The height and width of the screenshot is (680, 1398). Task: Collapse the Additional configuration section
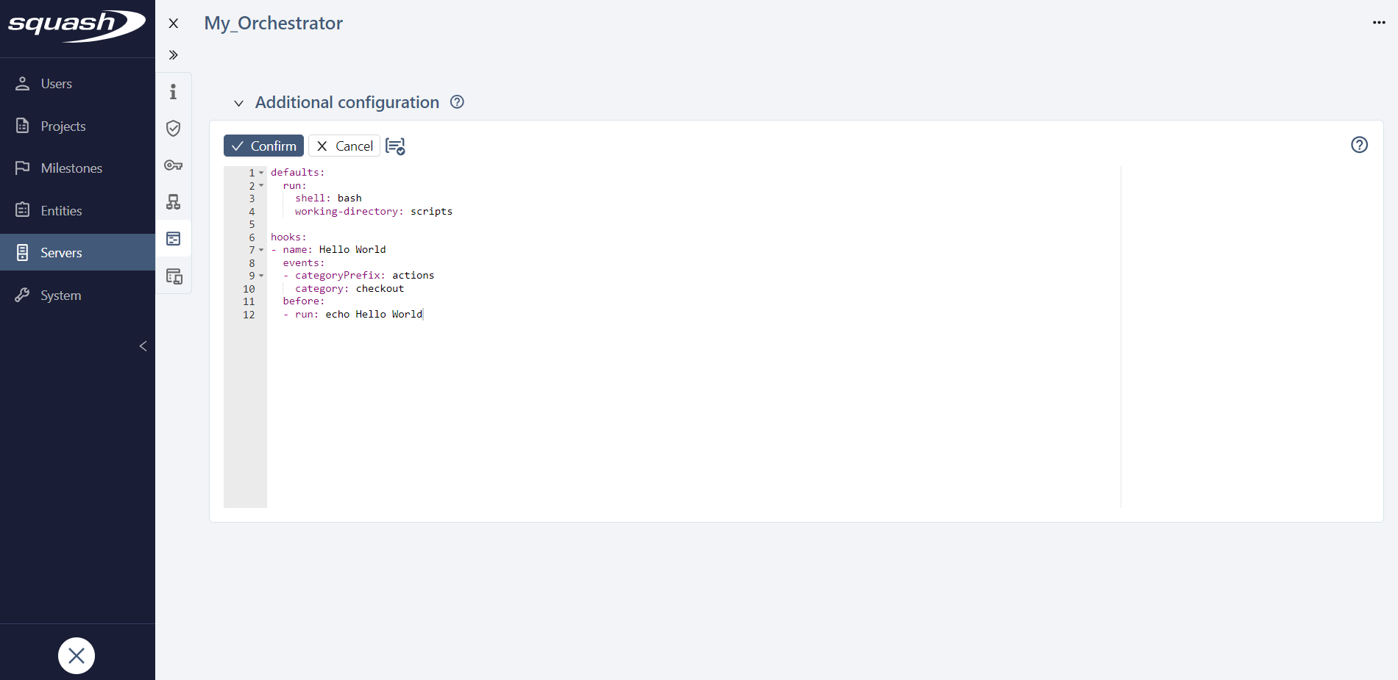238,103
